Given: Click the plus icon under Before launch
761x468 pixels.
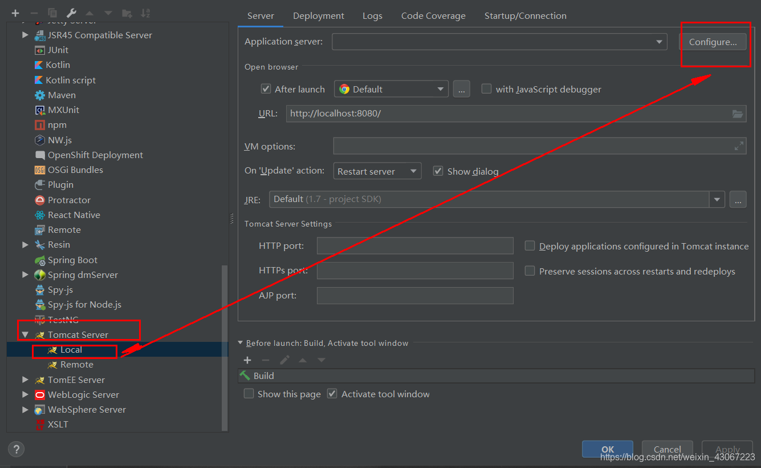Looking at the screenshot, I should (x=247, y=360).
